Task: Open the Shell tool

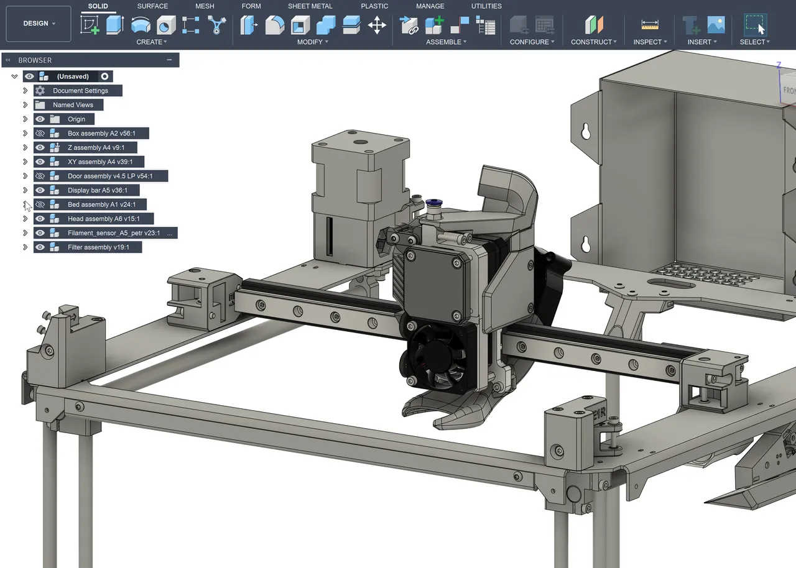Action: pos(300,25)
